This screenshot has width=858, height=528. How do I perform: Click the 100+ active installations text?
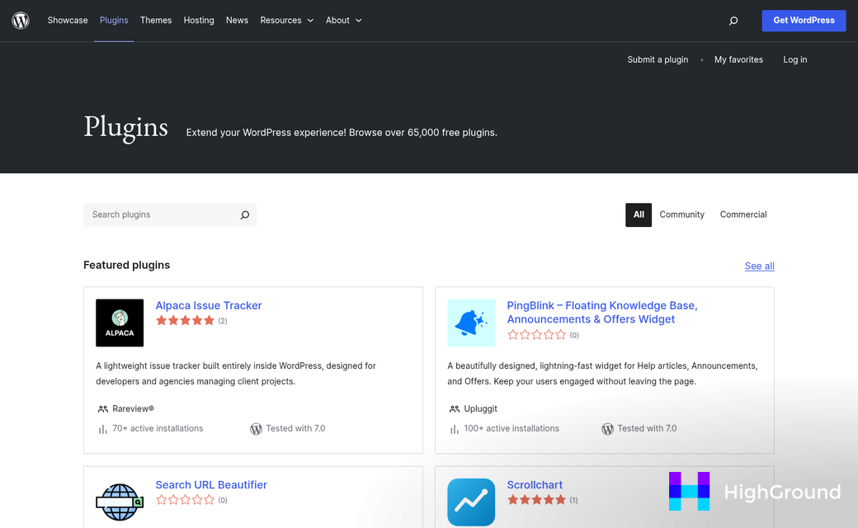point(511,428)
